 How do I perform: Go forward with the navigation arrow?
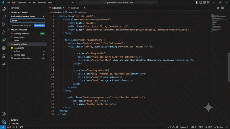pos(76,3)
